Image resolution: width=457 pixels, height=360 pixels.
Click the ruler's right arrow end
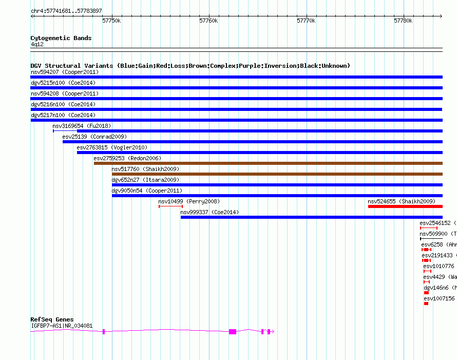tap(441, 16)
